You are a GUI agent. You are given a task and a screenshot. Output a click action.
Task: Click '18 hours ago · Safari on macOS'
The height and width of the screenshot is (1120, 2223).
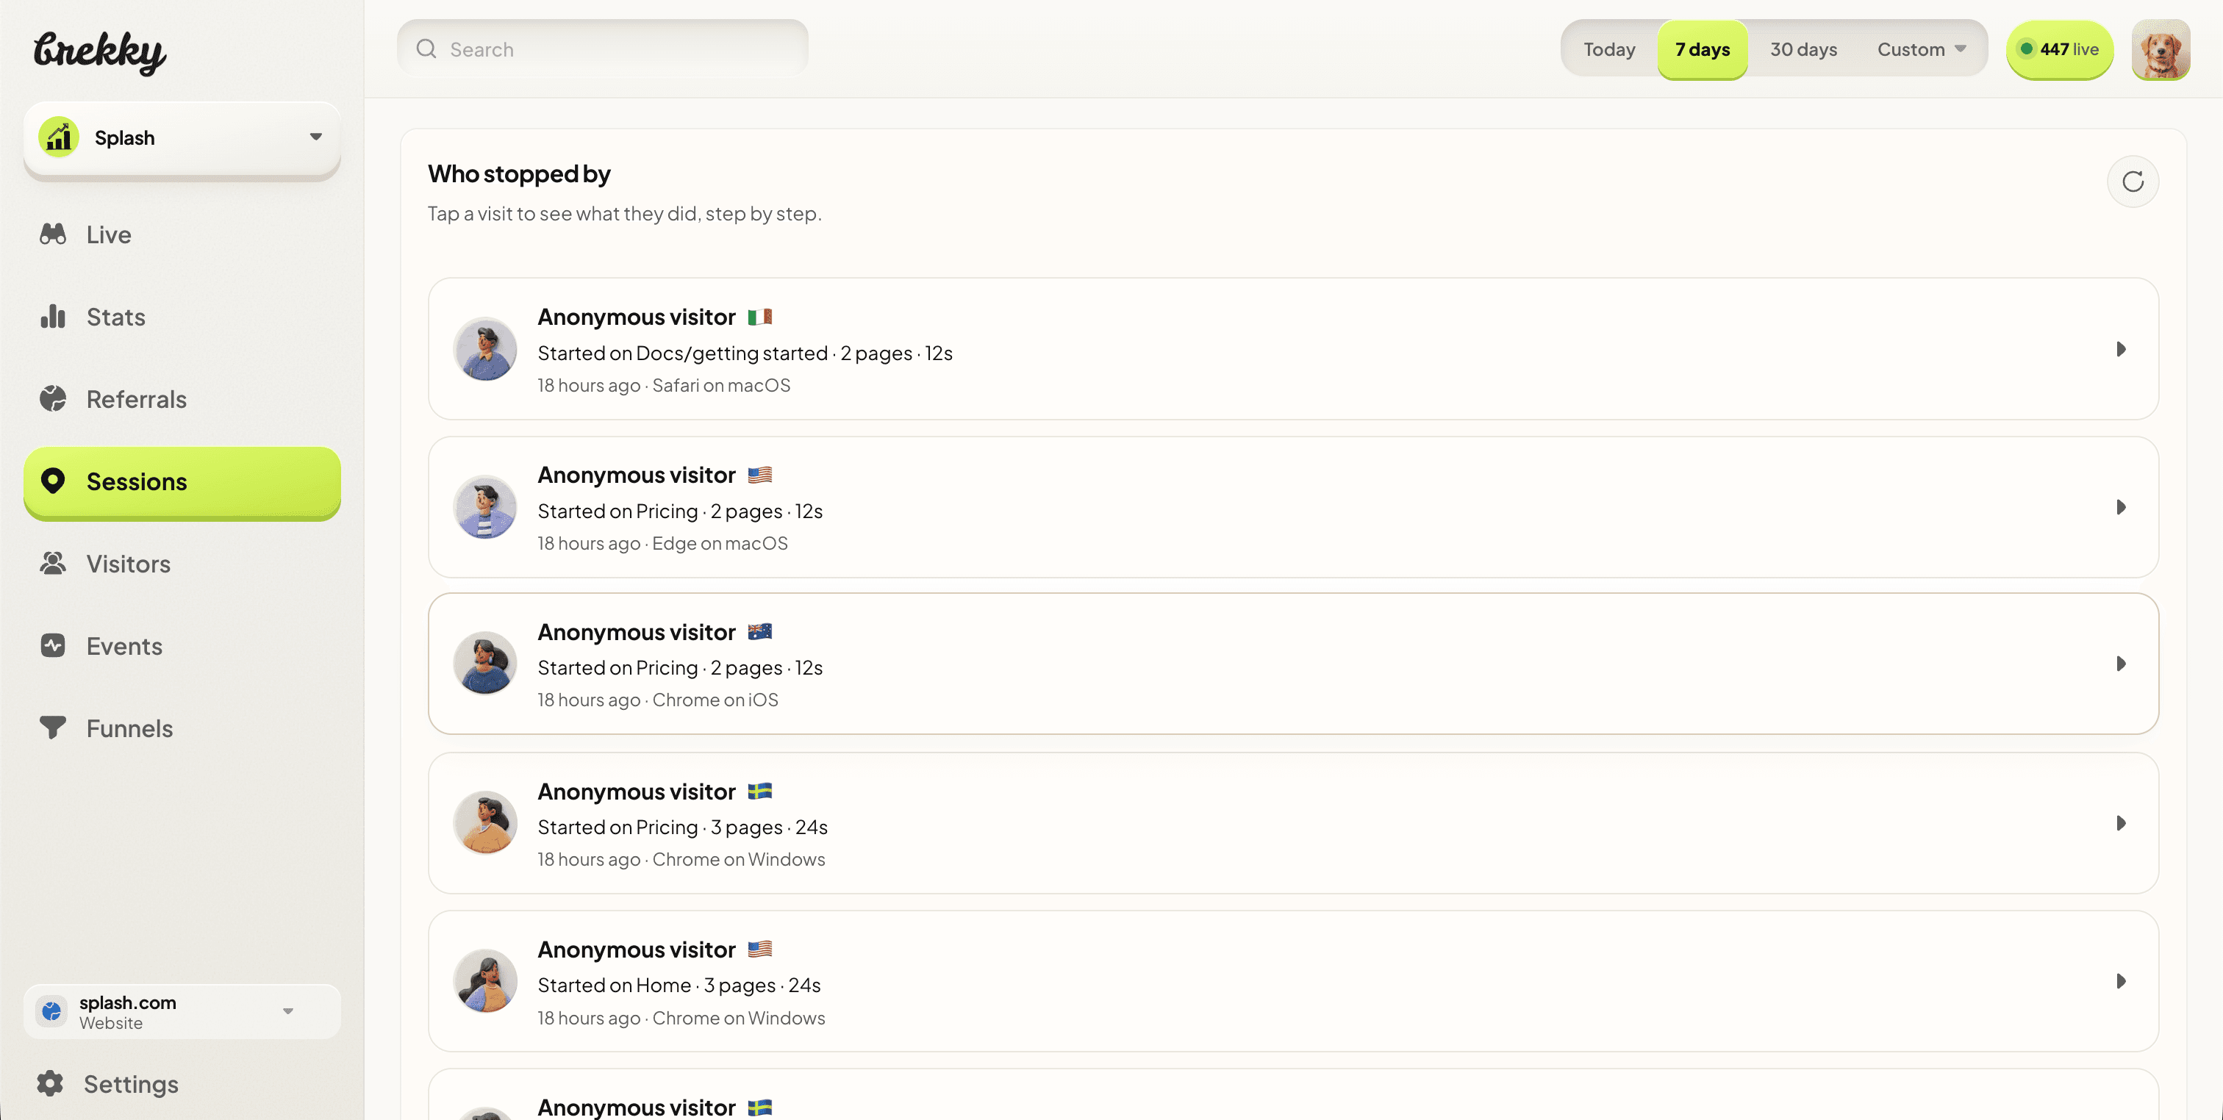coord(664,385)
